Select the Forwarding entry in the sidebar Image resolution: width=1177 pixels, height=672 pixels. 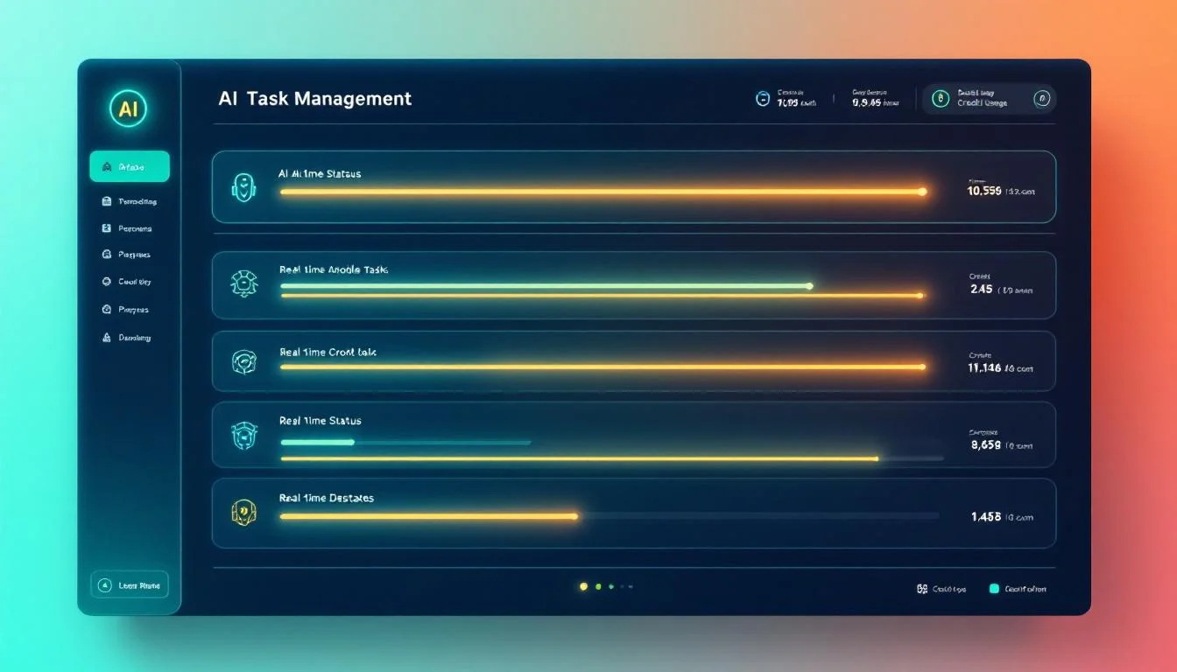[130, 201]
